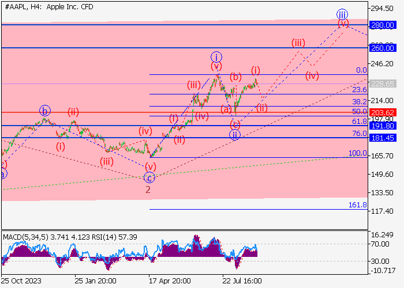
Task: Click the 149.60 price scale value
Action: [x=382, y=175]
